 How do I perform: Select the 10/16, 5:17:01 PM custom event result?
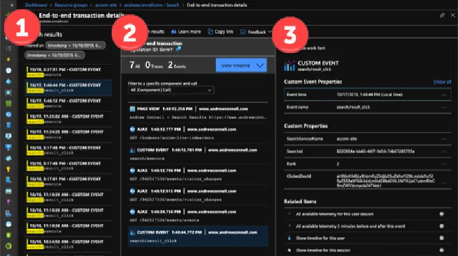point(69,181)
